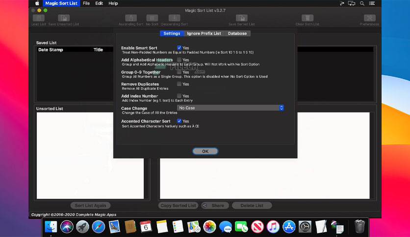This screenshot has width=410, height=237.
Task: Open App Store from the dock
Action: coord(289,227)
